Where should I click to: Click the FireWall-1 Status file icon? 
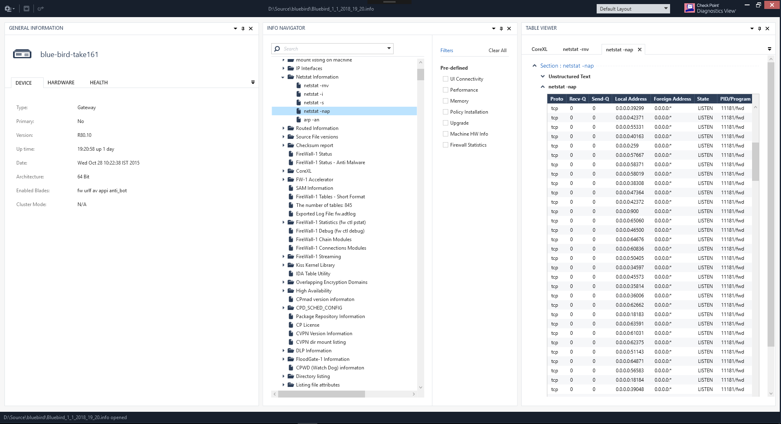[291, 154]
